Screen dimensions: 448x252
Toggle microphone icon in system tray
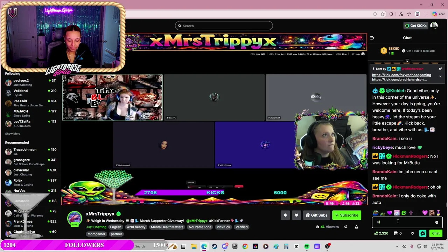[x=412, y=246]
